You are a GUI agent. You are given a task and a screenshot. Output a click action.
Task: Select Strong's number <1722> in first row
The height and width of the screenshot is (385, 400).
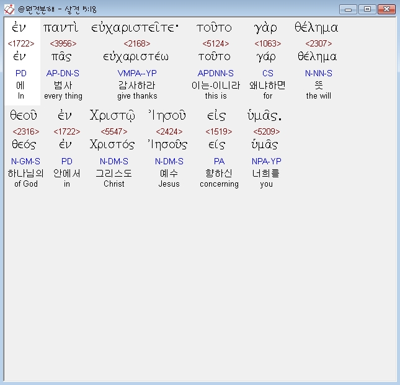coord(21,43)
